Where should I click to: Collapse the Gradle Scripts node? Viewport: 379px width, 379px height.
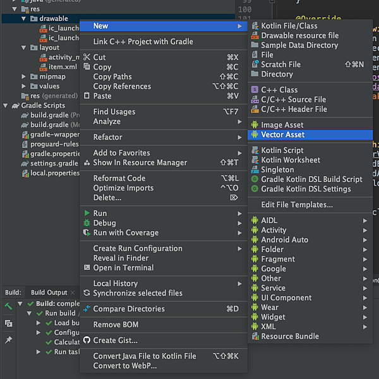pos(5,105)
